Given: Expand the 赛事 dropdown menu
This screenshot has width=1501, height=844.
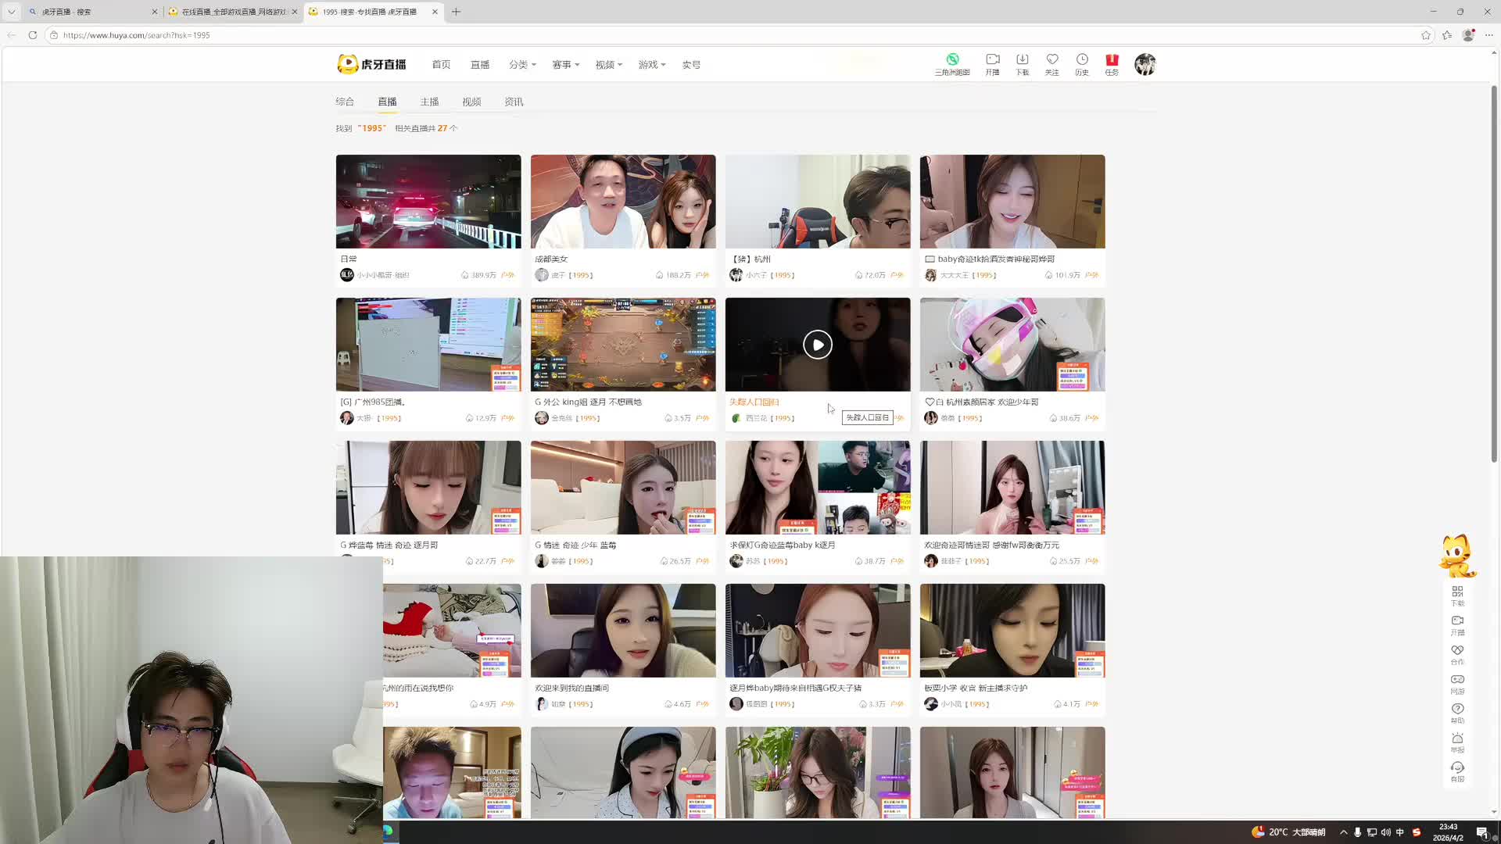Looking at the screenshot, I should click(x=566, y=65).
